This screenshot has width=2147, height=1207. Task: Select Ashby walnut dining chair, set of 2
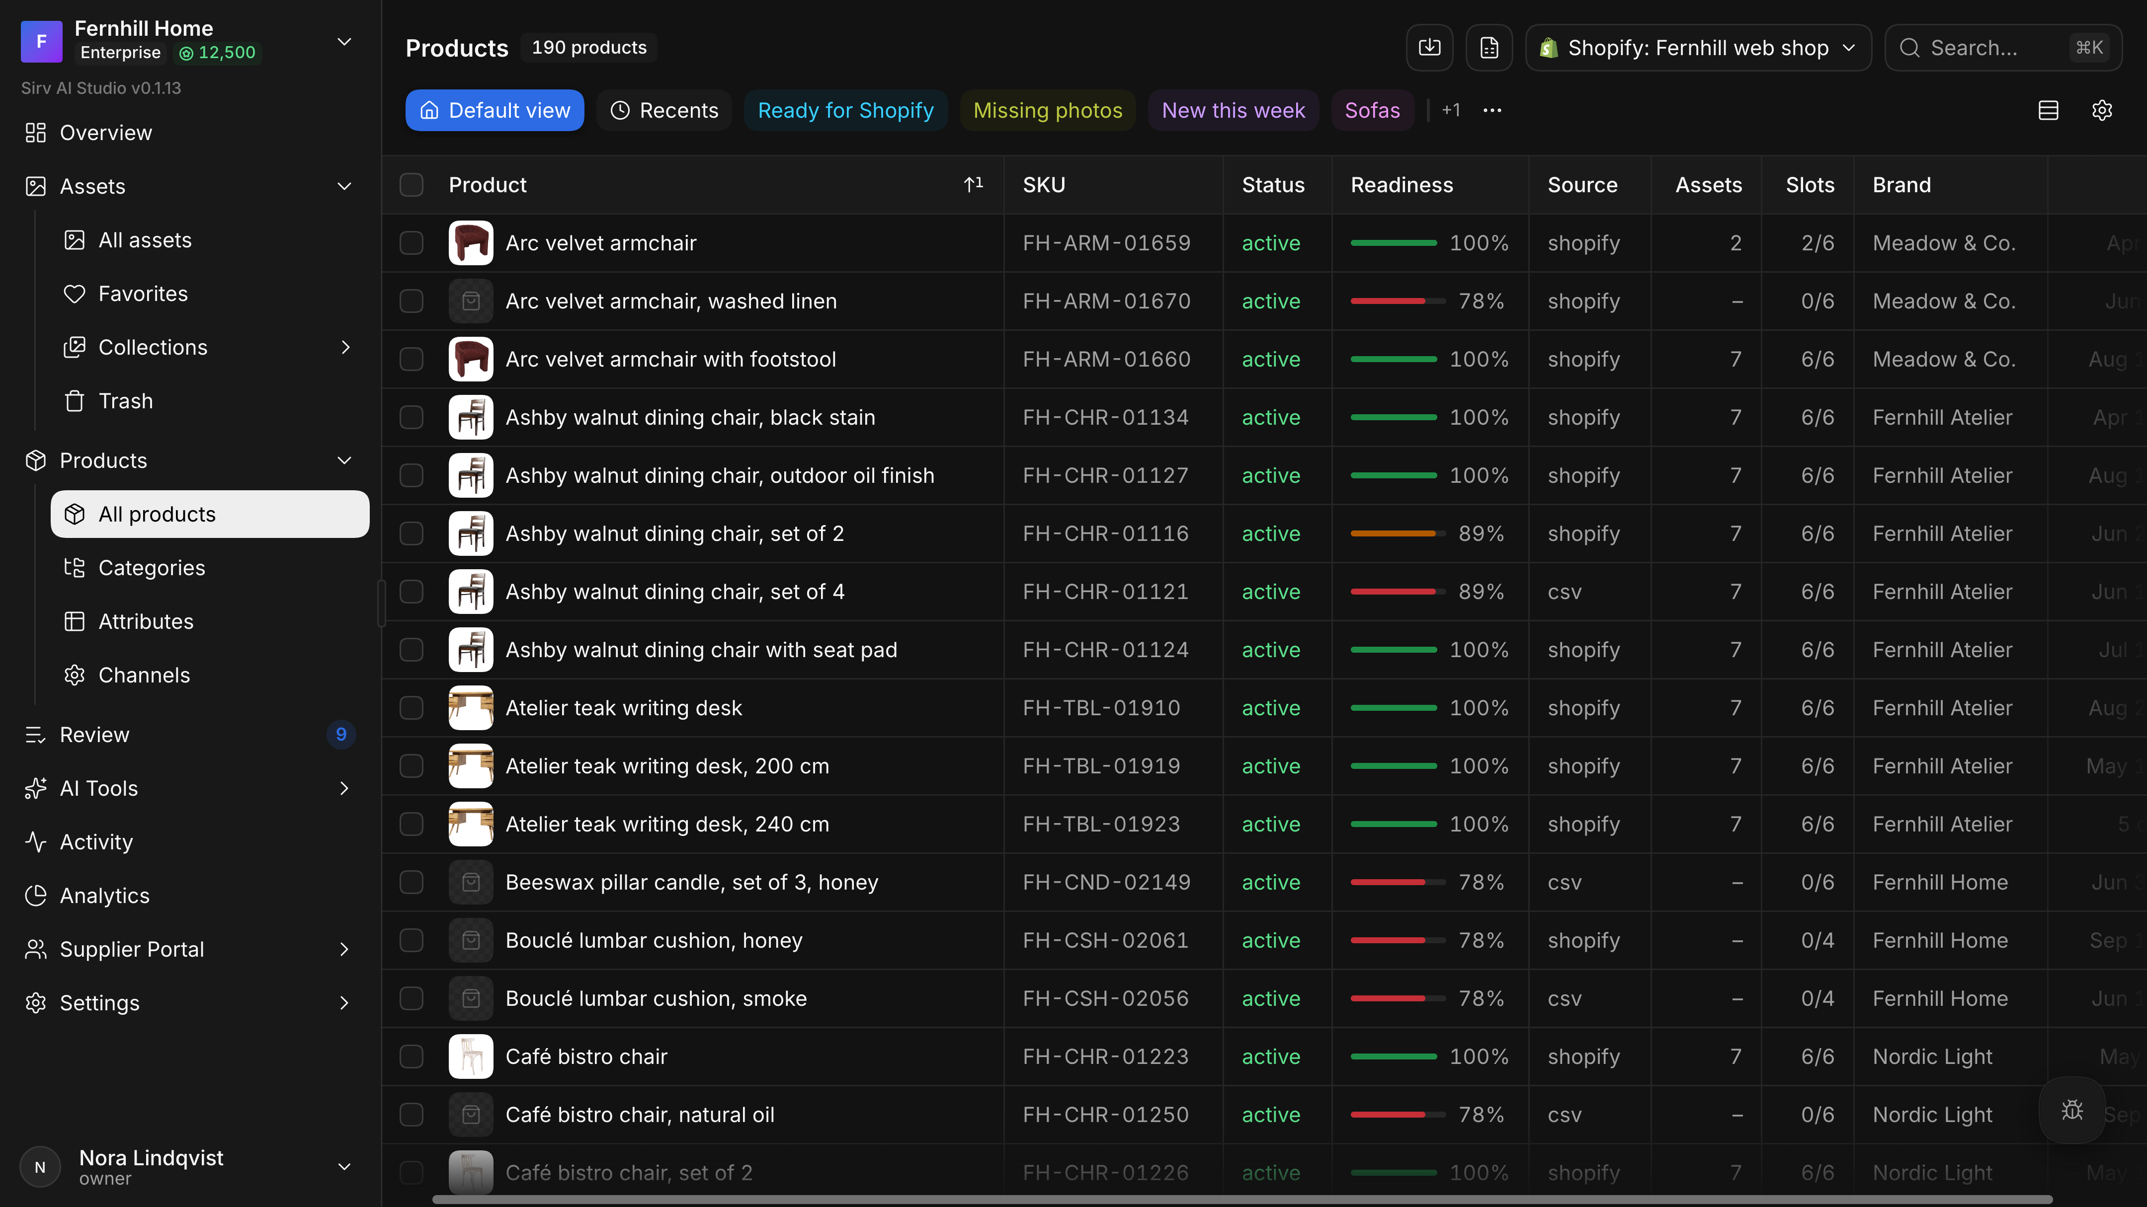click(411, 533)
